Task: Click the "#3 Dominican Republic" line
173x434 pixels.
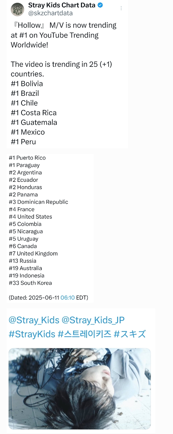Action: [38, 202]
